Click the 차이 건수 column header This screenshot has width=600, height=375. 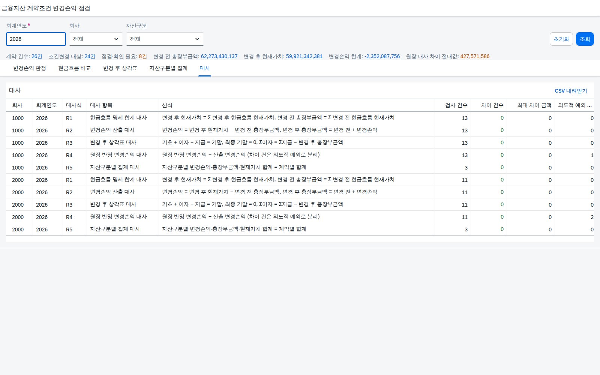tap(489, 105)
